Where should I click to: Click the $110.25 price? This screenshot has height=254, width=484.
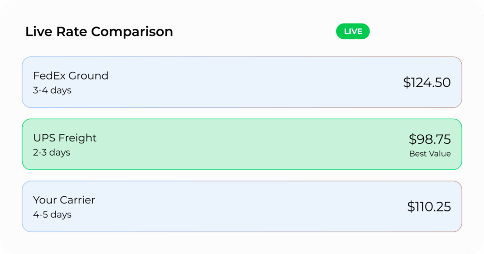click(x=429, y=206)
